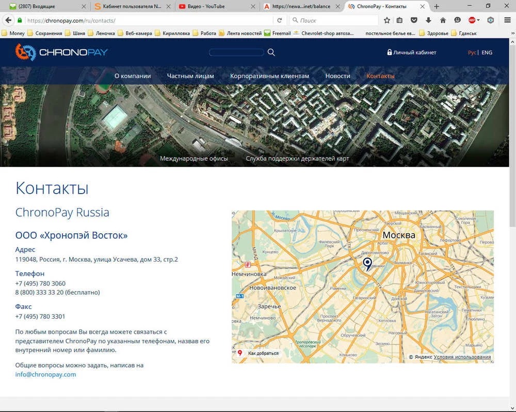516x412 pixels.
Task: Open the Money bookmarks folder
Action: pos(13,33)
